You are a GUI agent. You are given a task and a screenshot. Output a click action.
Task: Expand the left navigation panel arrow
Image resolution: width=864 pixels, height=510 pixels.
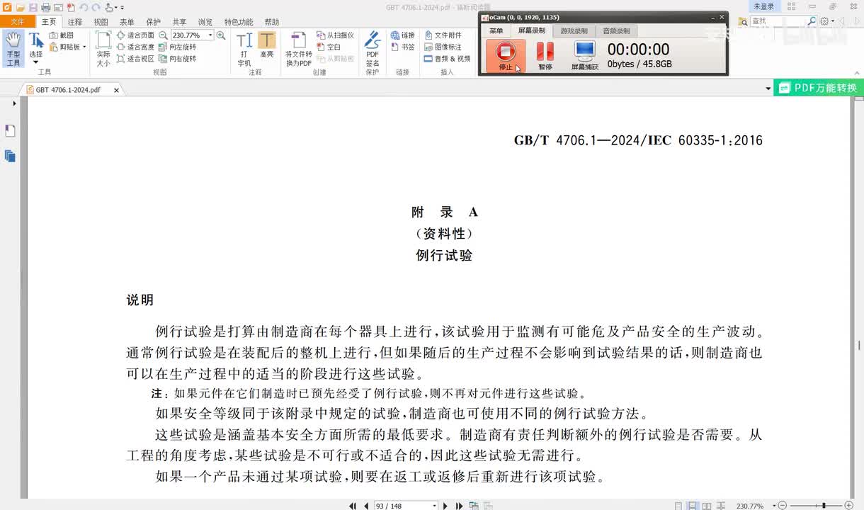click(x=15, y=104)
